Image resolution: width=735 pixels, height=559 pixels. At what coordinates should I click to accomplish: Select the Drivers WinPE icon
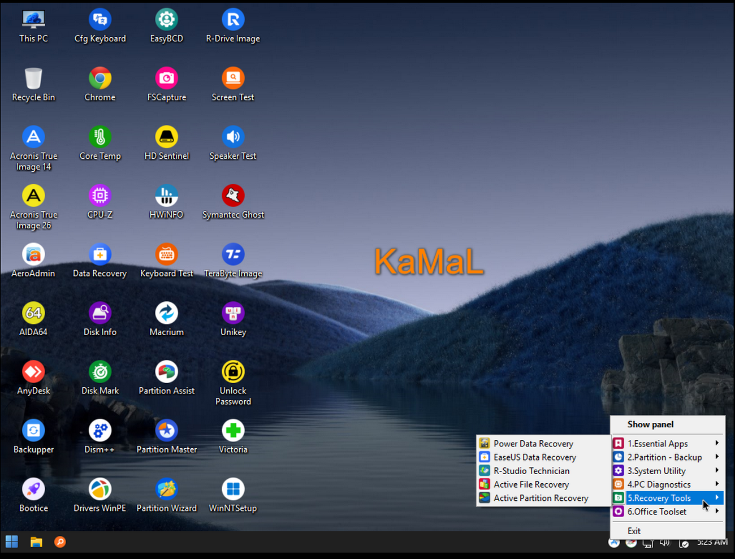click(x=100, y=496)
